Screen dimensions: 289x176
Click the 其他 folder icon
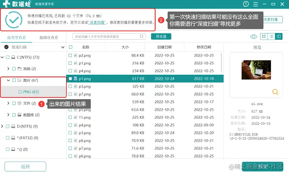(19, 69)
